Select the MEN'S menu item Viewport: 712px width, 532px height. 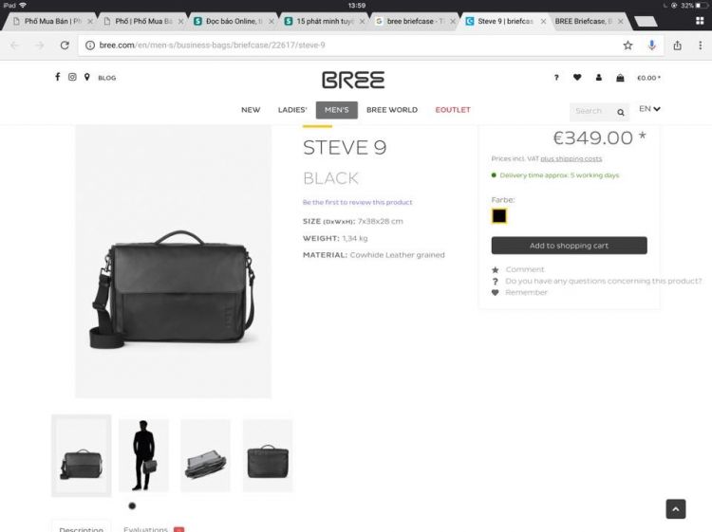(336, 110)
